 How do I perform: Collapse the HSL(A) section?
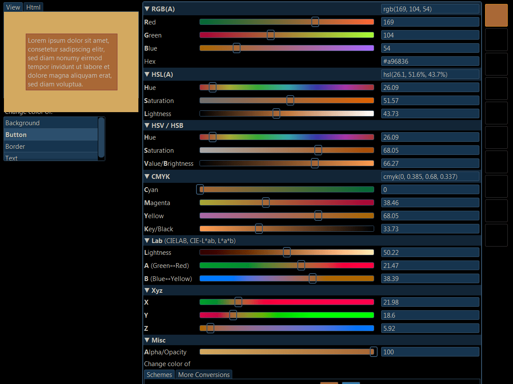[147, 75]
